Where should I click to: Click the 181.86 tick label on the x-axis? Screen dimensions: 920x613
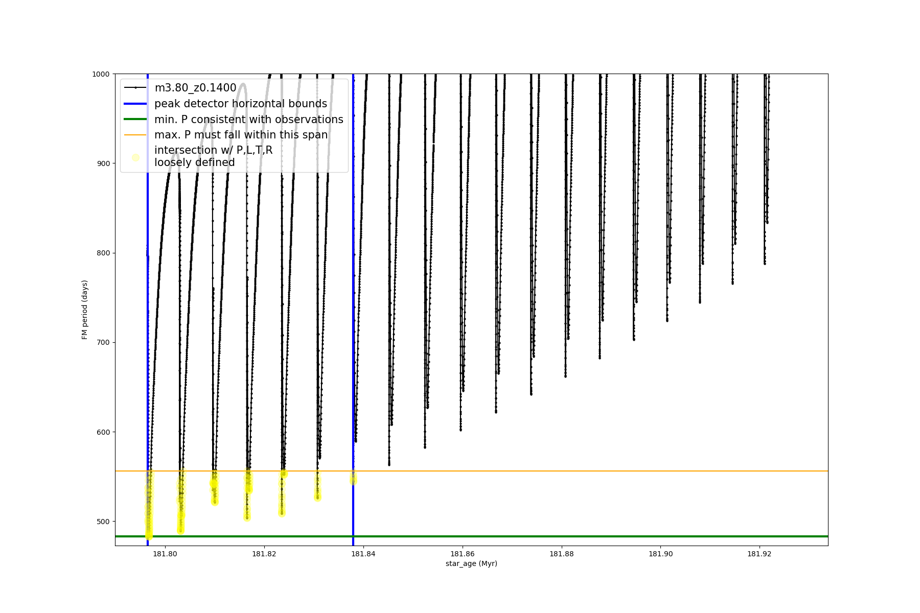point(463,554)
